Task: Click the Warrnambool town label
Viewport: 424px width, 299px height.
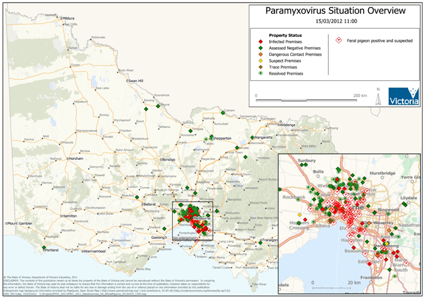Action: [x=93, y=251]
